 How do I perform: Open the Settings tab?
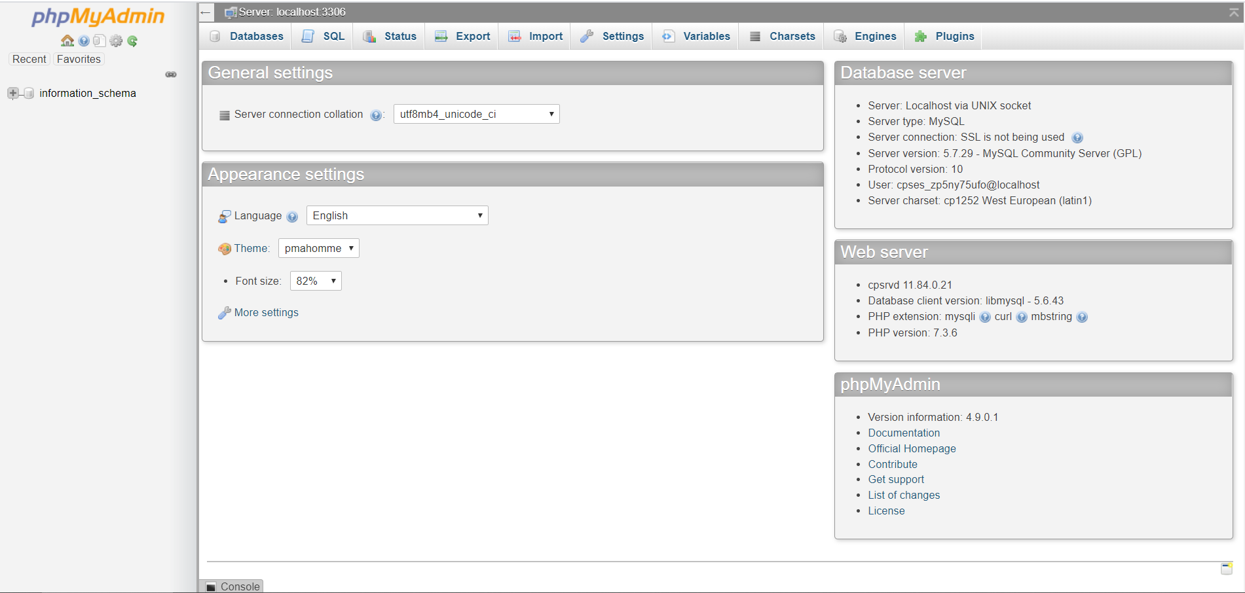[612, 37]
